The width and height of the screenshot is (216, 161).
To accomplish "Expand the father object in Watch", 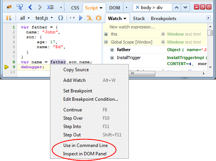I will click(x=112, y=50).
